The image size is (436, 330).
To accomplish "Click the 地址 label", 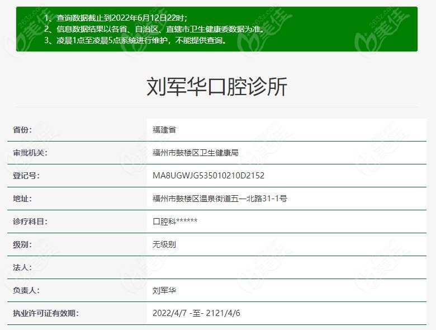I will tap(22, 199).
